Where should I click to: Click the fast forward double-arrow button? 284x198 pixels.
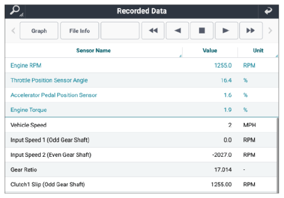click(251, 31)
